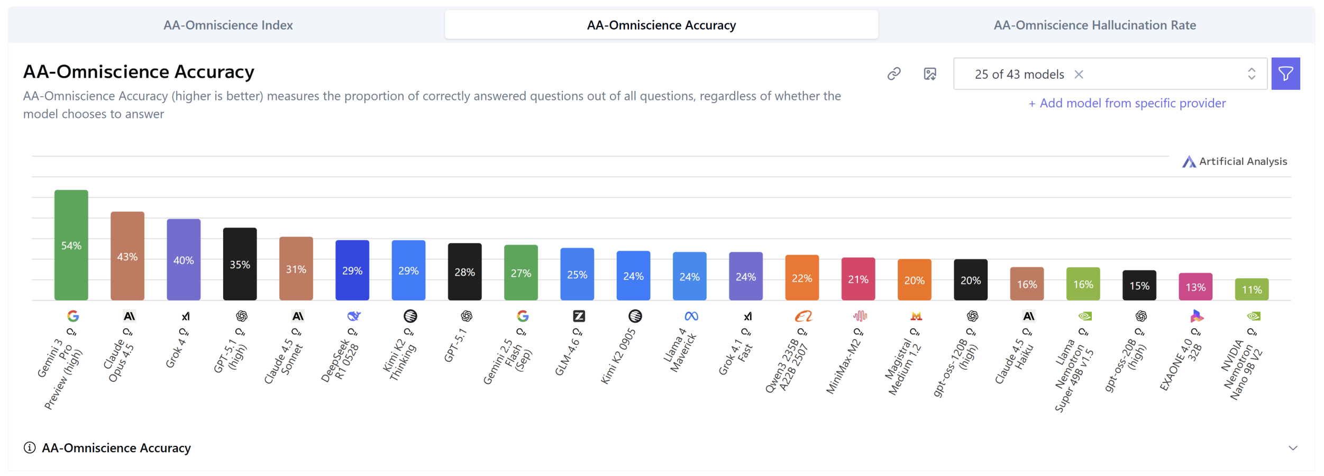Click the green 54% Gemini 3 Pro bar
The height and width of the screenshot is (476, 1324).
click(71, 245)
